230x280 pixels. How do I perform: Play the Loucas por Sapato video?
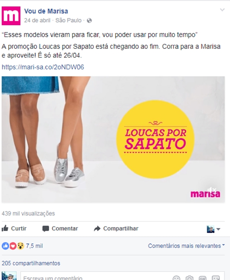click(113, 140)
